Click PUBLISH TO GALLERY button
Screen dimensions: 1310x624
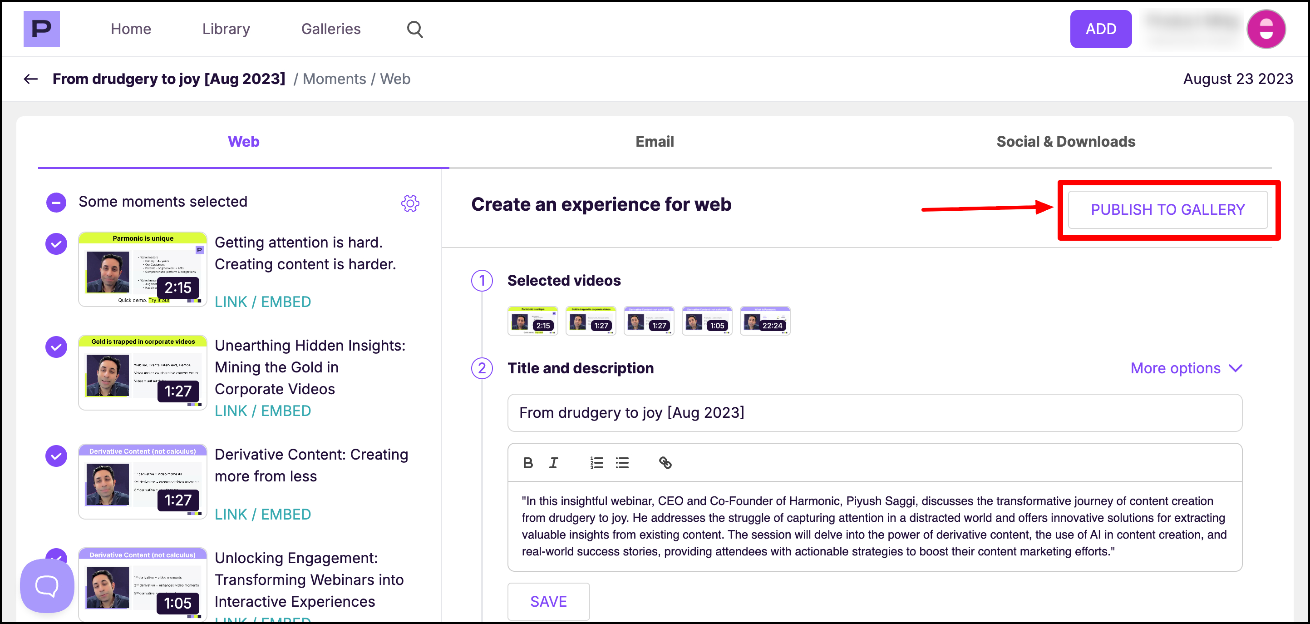pos(1167,210)
